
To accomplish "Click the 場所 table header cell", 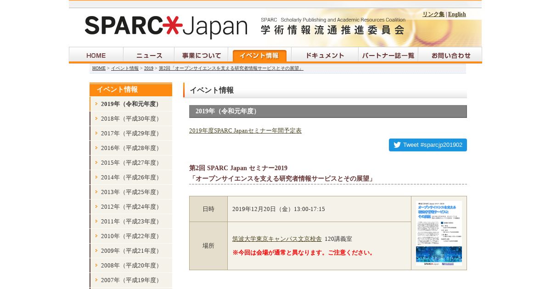I will pos(208,246).
